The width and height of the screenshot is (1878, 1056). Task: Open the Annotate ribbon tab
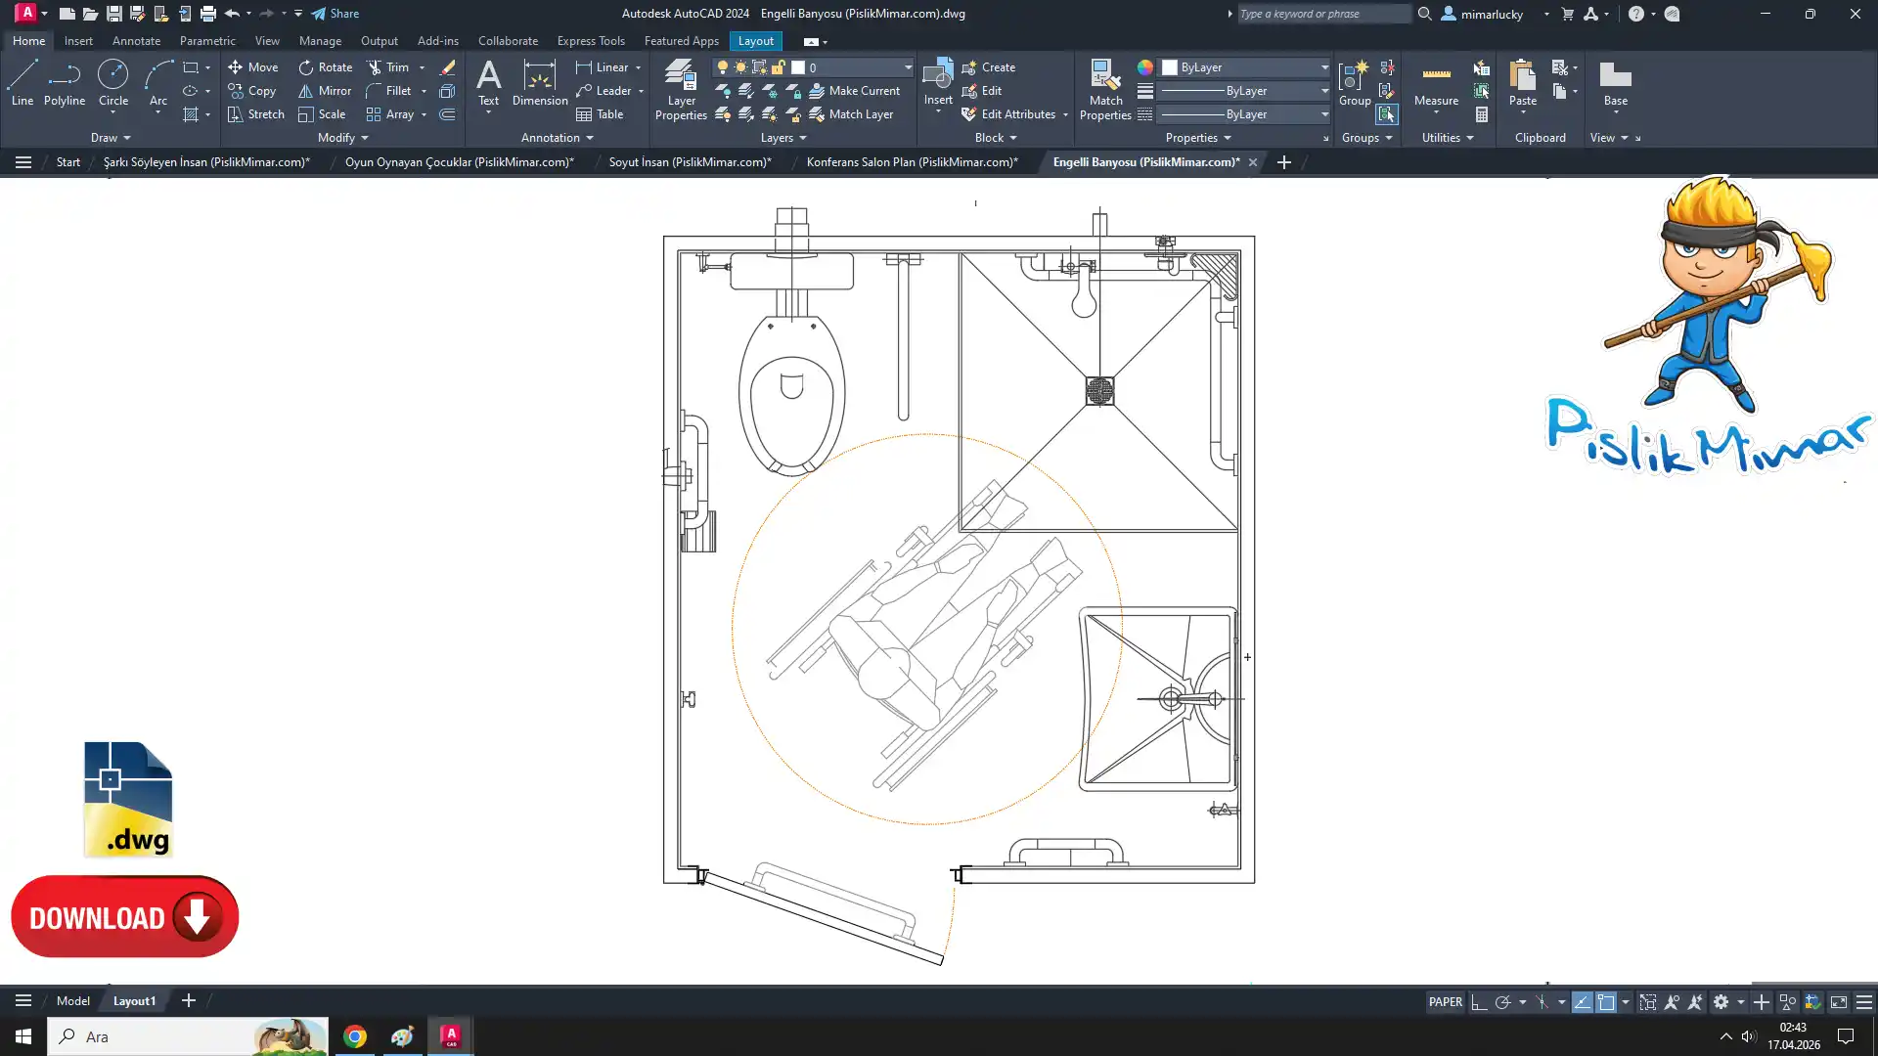click(136, 41)
